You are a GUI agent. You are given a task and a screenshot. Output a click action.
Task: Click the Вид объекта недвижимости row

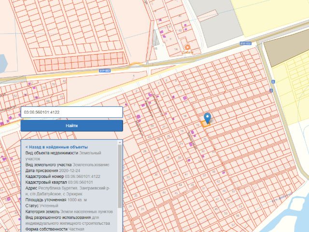tap(63, 156)
